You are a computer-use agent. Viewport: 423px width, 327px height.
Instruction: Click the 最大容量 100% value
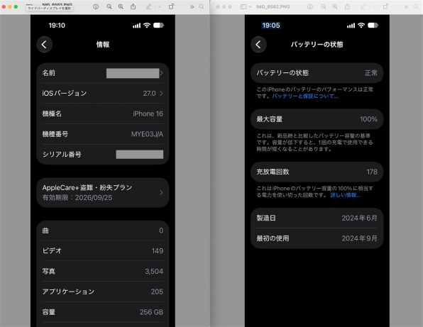[x=368, y=119]
